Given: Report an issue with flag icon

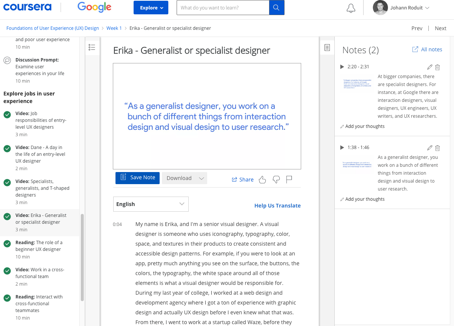Looking at the screenshot, I should pos(289,180).
